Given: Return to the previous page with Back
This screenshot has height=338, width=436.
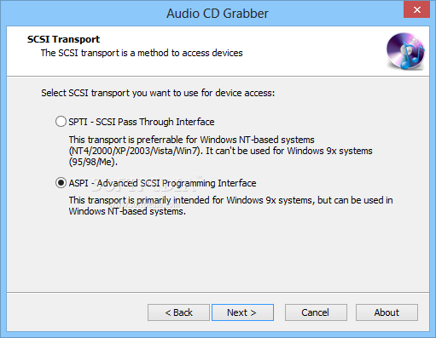Looking at the screenshot, I should (178, 312).
